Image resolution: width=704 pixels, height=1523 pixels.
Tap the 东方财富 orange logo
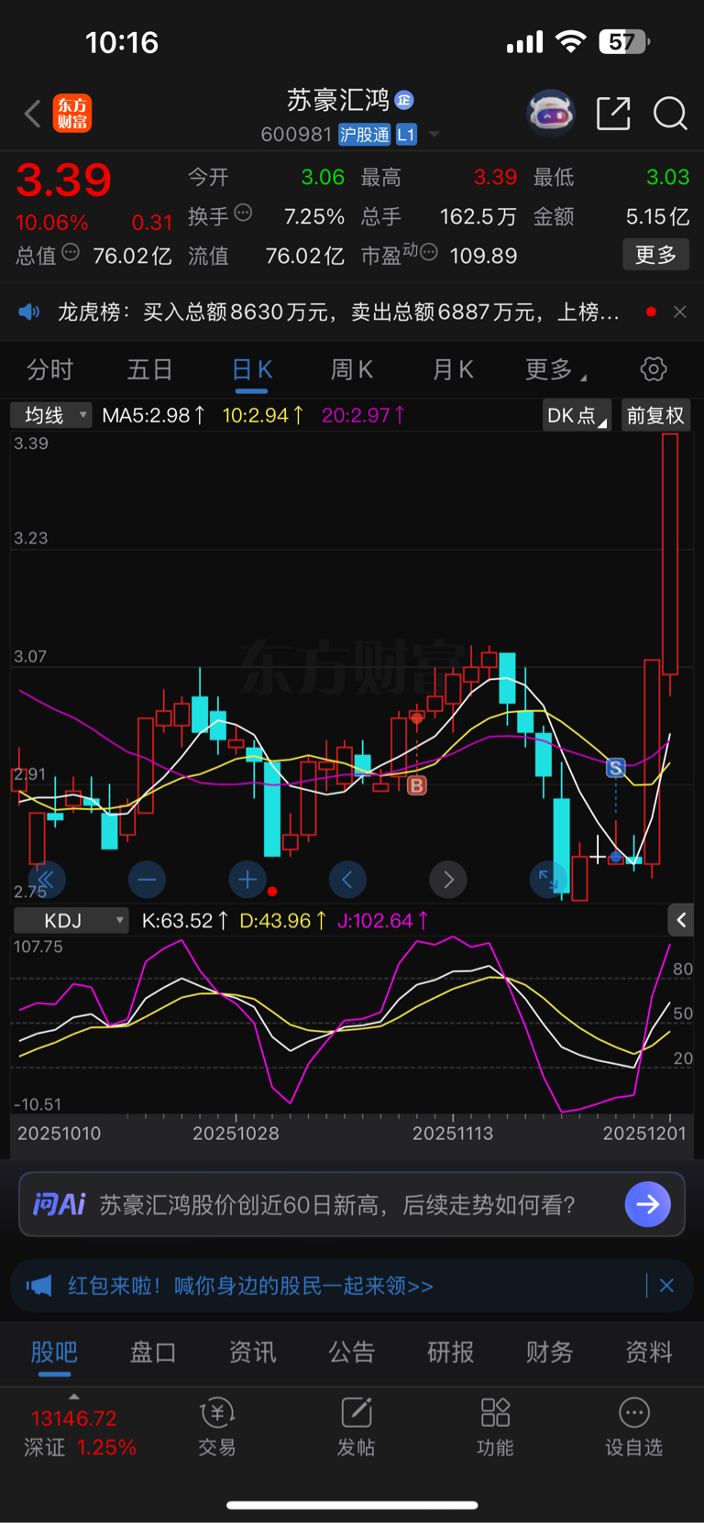[72, 114]
